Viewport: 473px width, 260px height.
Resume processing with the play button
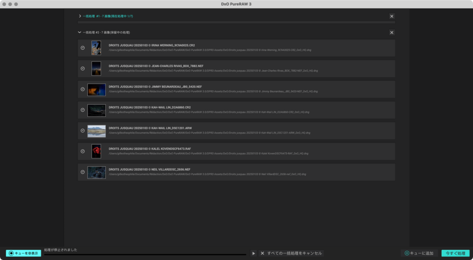point(254,254)
